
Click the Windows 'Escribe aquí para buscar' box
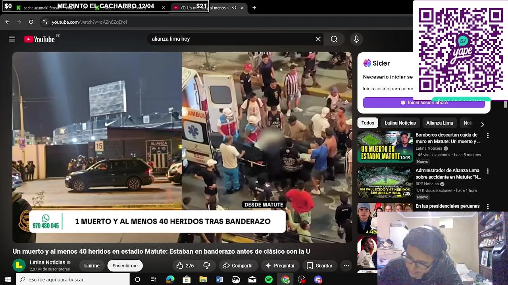coord(73,279)
